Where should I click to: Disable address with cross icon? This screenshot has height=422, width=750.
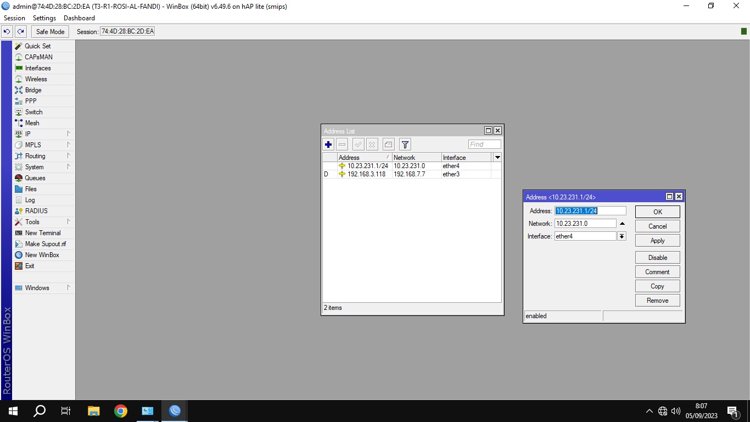[372, 145]
